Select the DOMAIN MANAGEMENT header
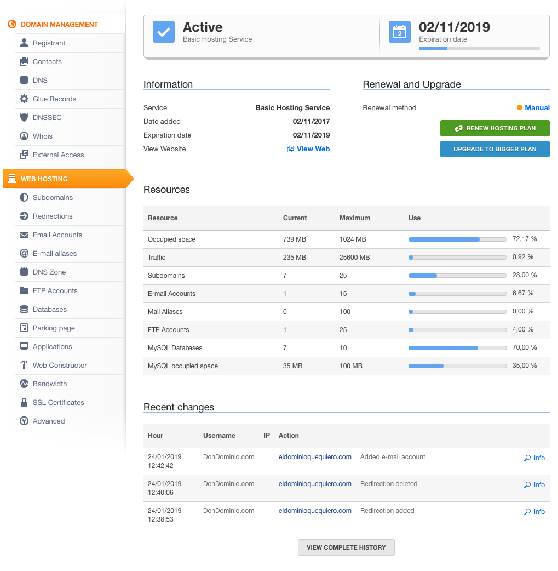 point(59,25)
